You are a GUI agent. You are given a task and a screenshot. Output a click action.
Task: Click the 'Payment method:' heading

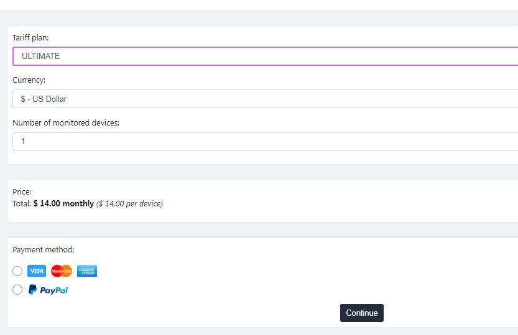(44, 250)
